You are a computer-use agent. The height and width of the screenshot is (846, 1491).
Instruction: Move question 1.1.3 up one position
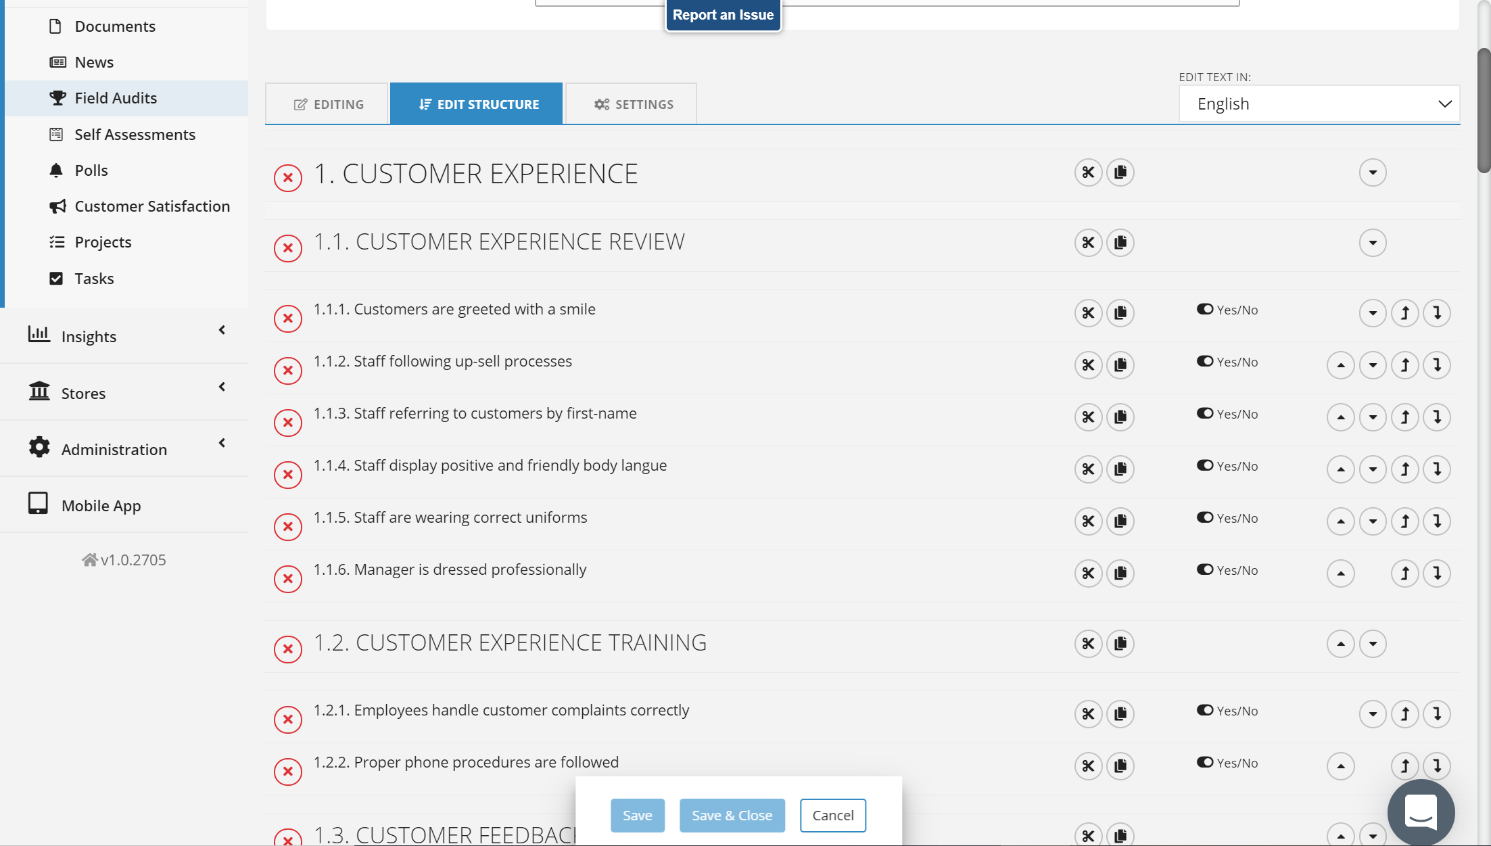point(1340,417)
